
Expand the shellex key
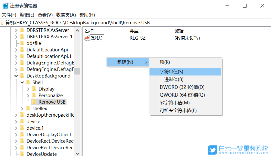(x=22, y=108)
